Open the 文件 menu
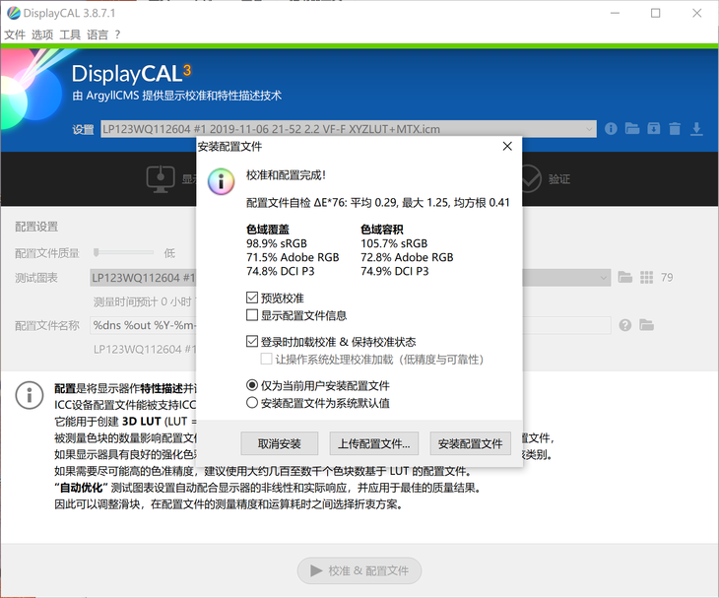Viewport: 719px width, 598px height. coord(15,34)
